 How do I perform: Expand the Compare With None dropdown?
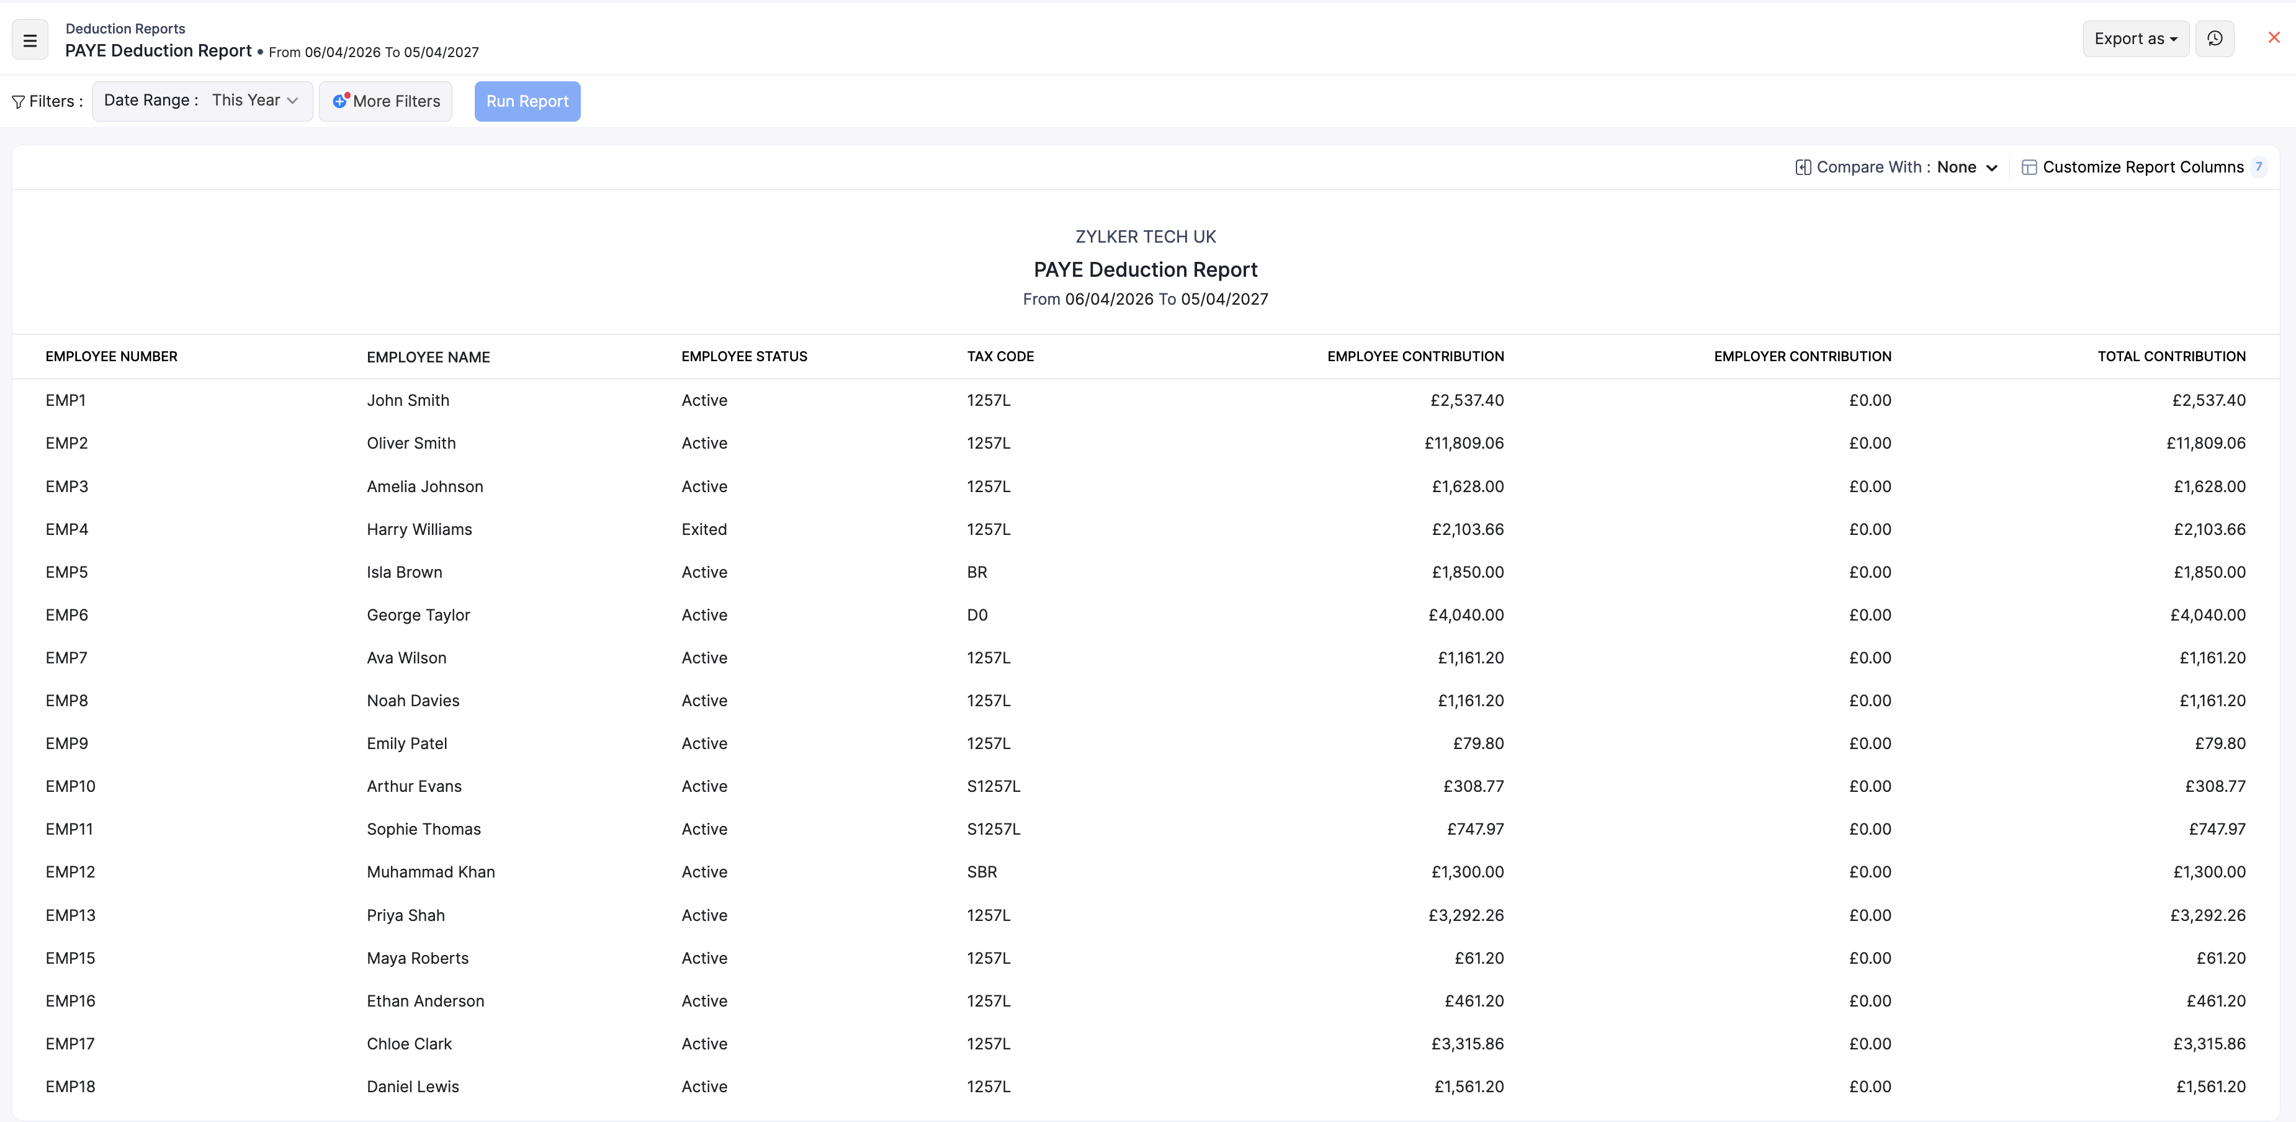point(1967,168)
